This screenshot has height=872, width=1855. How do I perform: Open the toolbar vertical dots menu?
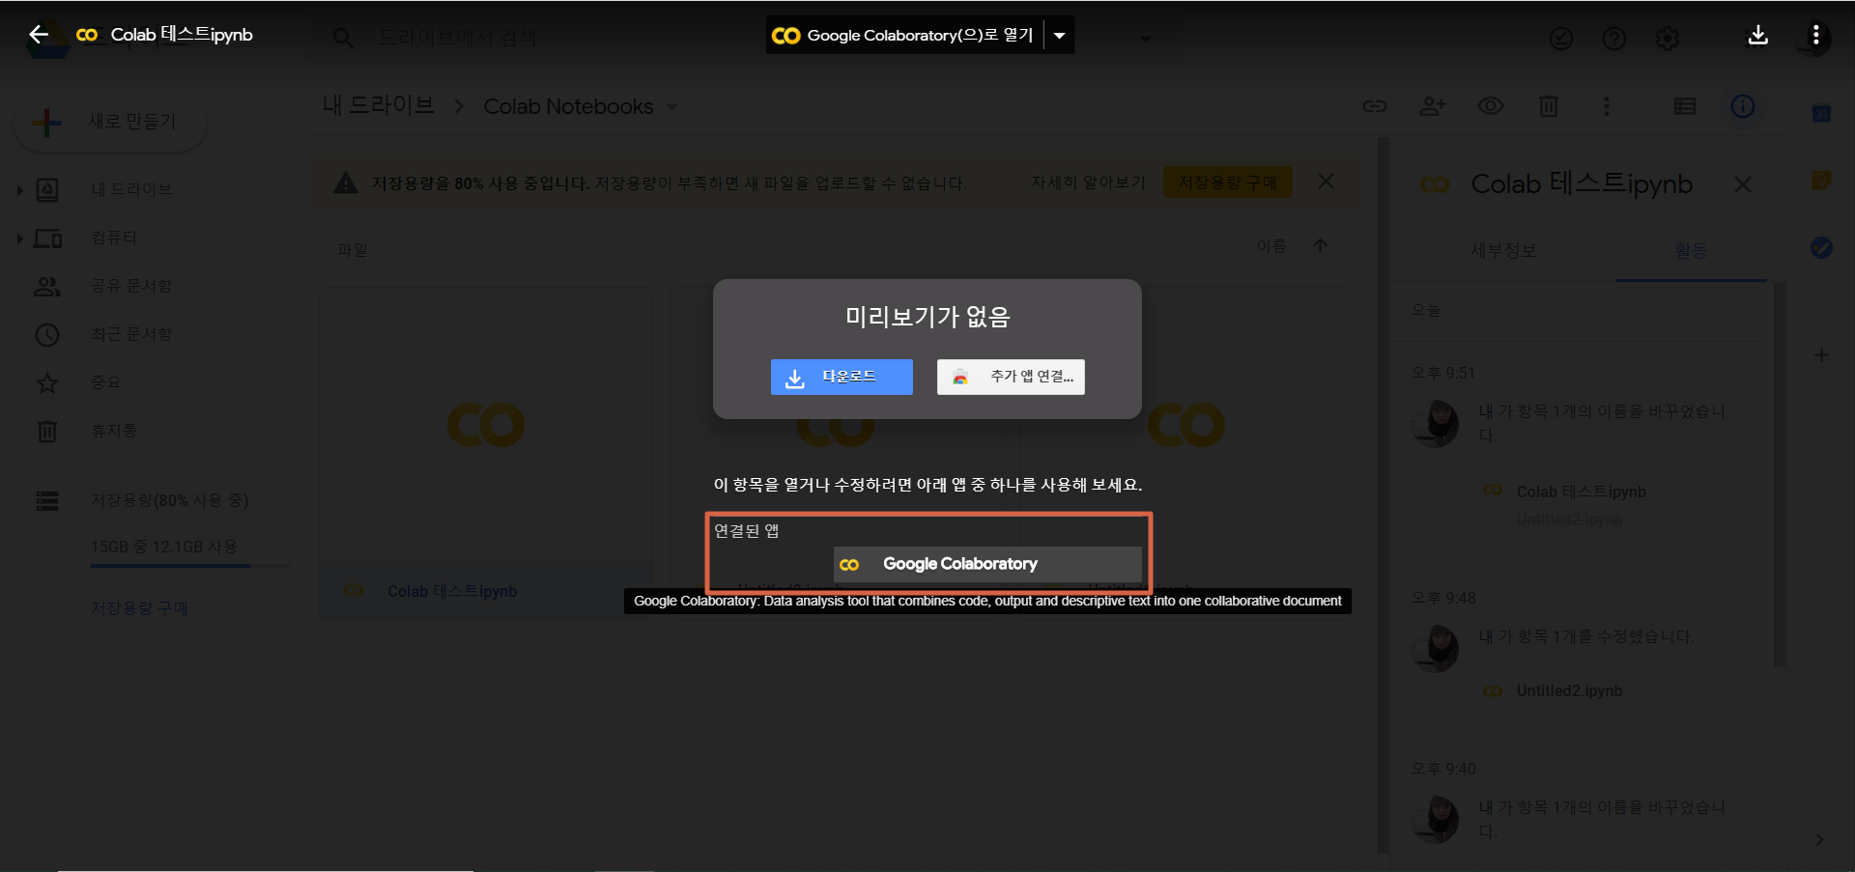tap(1607, 106)
